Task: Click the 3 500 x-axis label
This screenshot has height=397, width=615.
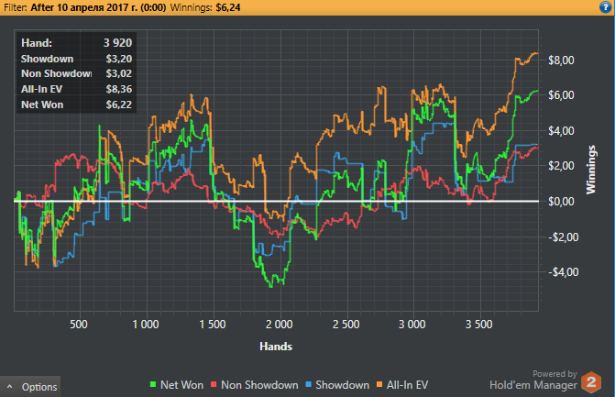Action: coord(479,325)
